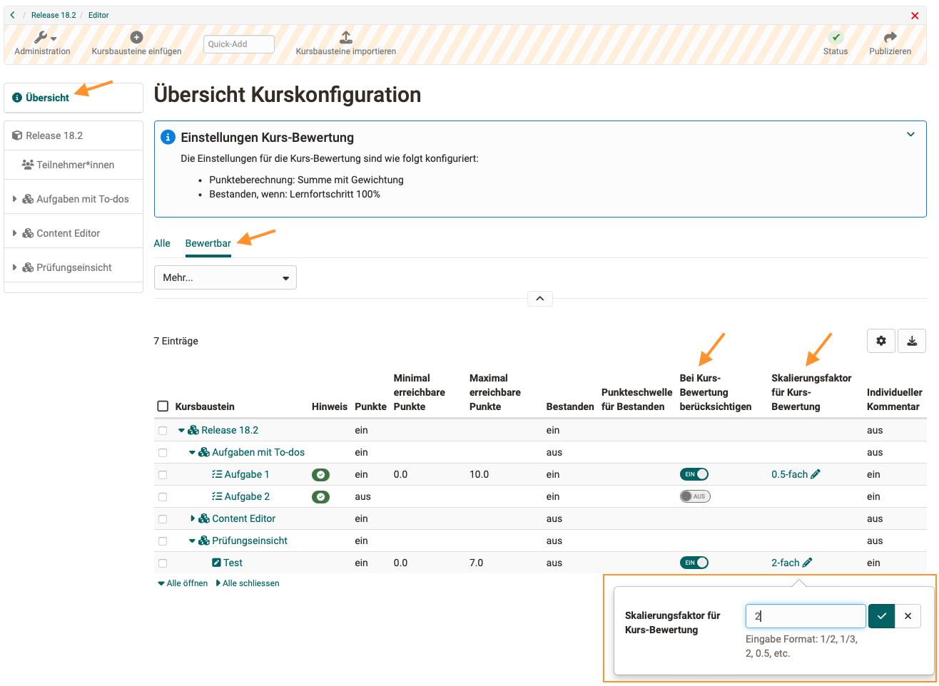
Task: Edit the 0.5-fach scaling pencil icon
Action: [x=816, y=474]
